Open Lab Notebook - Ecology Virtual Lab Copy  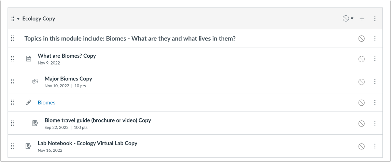87,143
